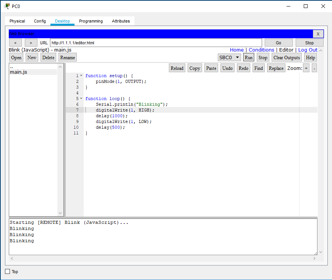Switch to the Programming tab
The image size is (332, 280).
[91, 21]
